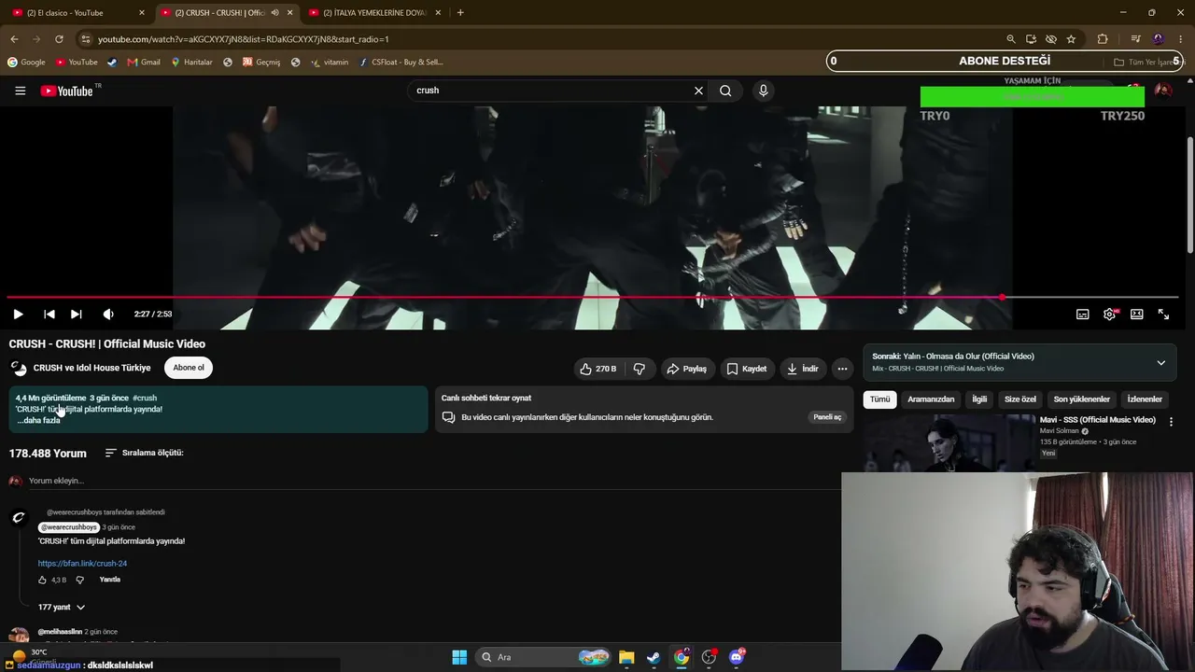
Task: Play the paused video
Action: 18,315
